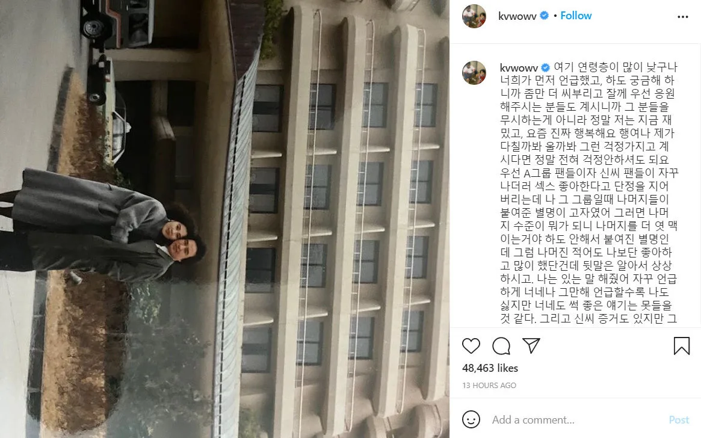Click the Korean caption text block
The width and height of the screenshot is (701, 438).
(x=589, y=193)
